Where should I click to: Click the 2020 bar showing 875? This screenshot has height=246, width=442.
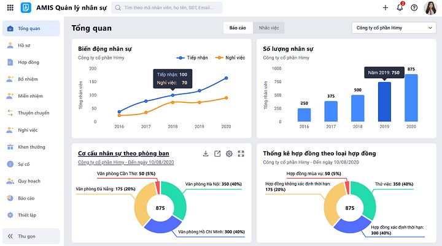(411, 98)
